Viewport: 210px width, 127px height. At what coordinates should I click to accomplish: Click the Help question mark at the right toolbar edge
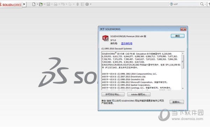209,4
